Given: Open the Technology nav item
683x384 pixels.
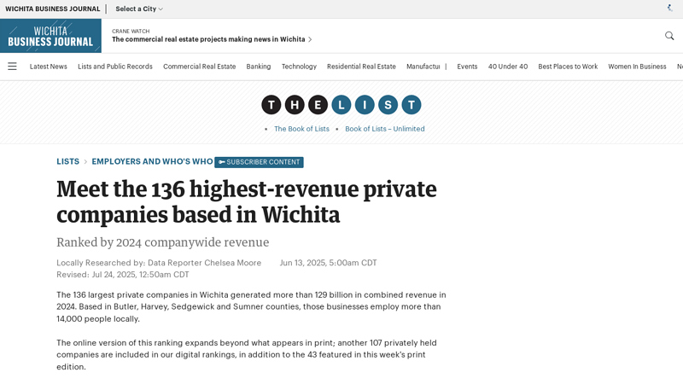Looking at the screenshot, I should (299, 67).
